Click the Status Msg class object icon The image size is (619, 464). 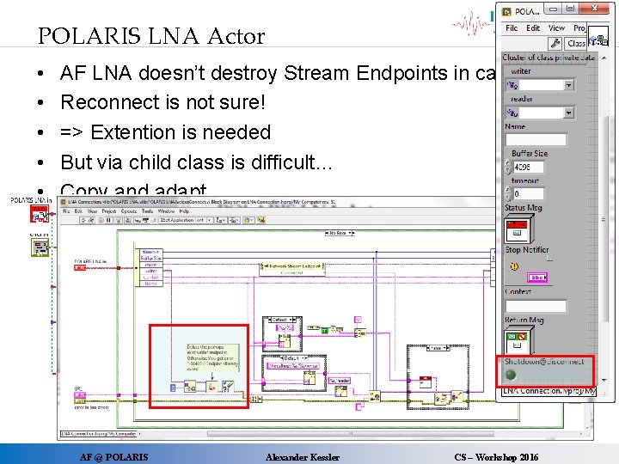tap(519, 229)
